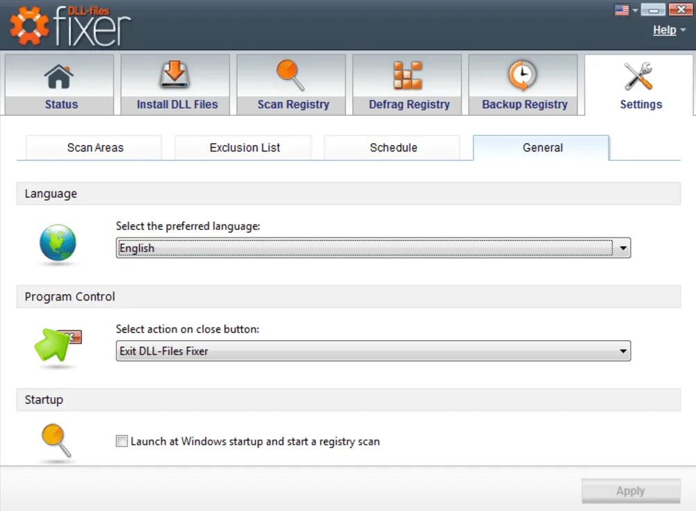This screenshot has width=696, height=511.
Task: Click 'Select action on close button:' label
Action: [x=188, y=329]
